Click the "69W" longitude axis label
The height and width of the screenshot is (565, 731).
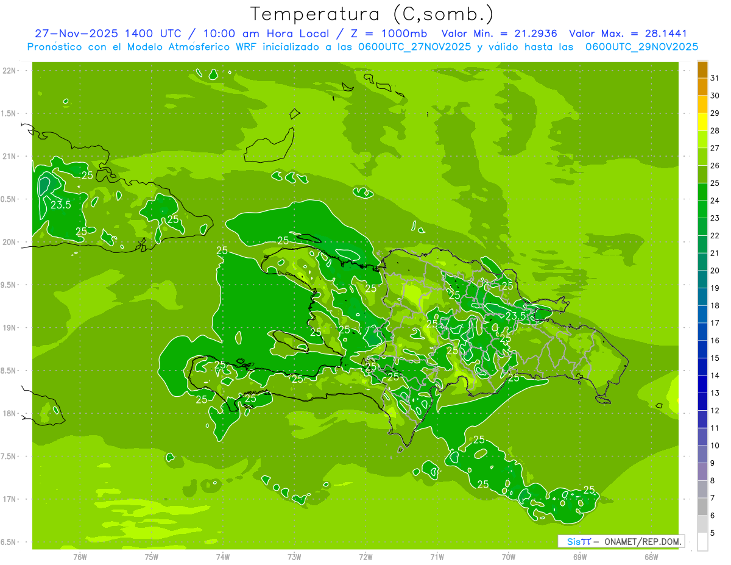[580, 557]
